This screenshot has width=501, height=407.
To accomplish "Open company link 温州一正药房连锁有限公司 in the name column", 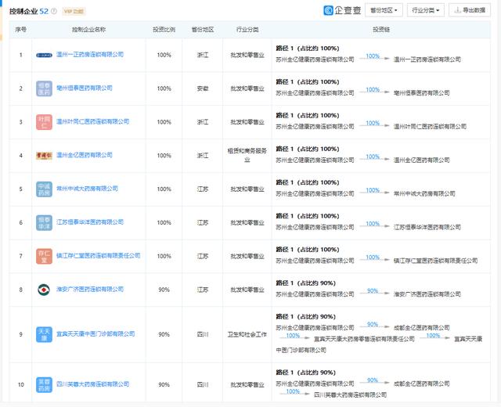I will [x=90, y=55].
